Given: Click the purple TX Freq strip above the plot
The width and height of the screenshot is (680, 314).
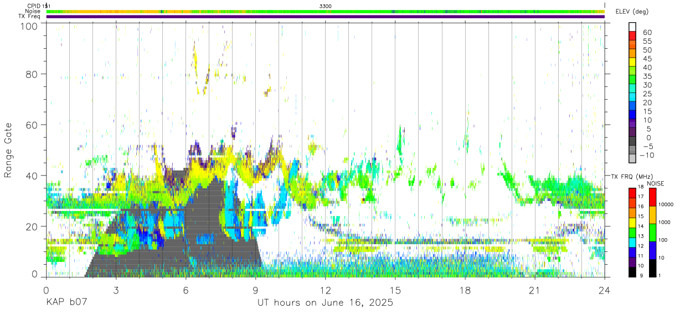Looking at the screenshot, I should [325, 17].
